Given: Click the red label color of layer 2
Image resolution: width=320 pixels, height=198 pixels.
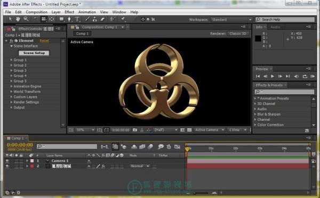Looking at the screenshot, I should pyautogui.click(x=32, y=166).
